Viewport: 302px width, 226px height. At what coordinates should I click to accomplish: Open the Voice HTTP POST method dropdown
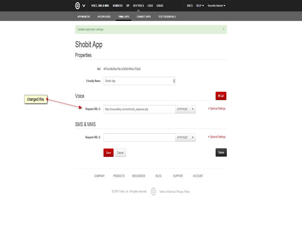(x=185, y=109)
